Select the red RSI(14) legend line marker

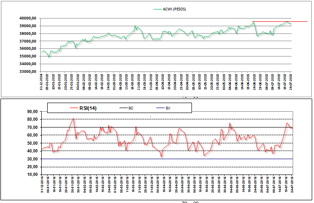tap(74, 108)
